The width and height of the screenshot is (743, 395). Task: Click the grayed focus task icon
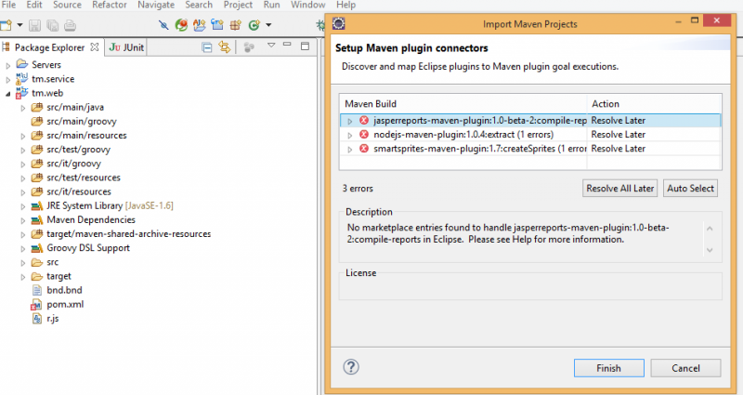coord(249,47)
